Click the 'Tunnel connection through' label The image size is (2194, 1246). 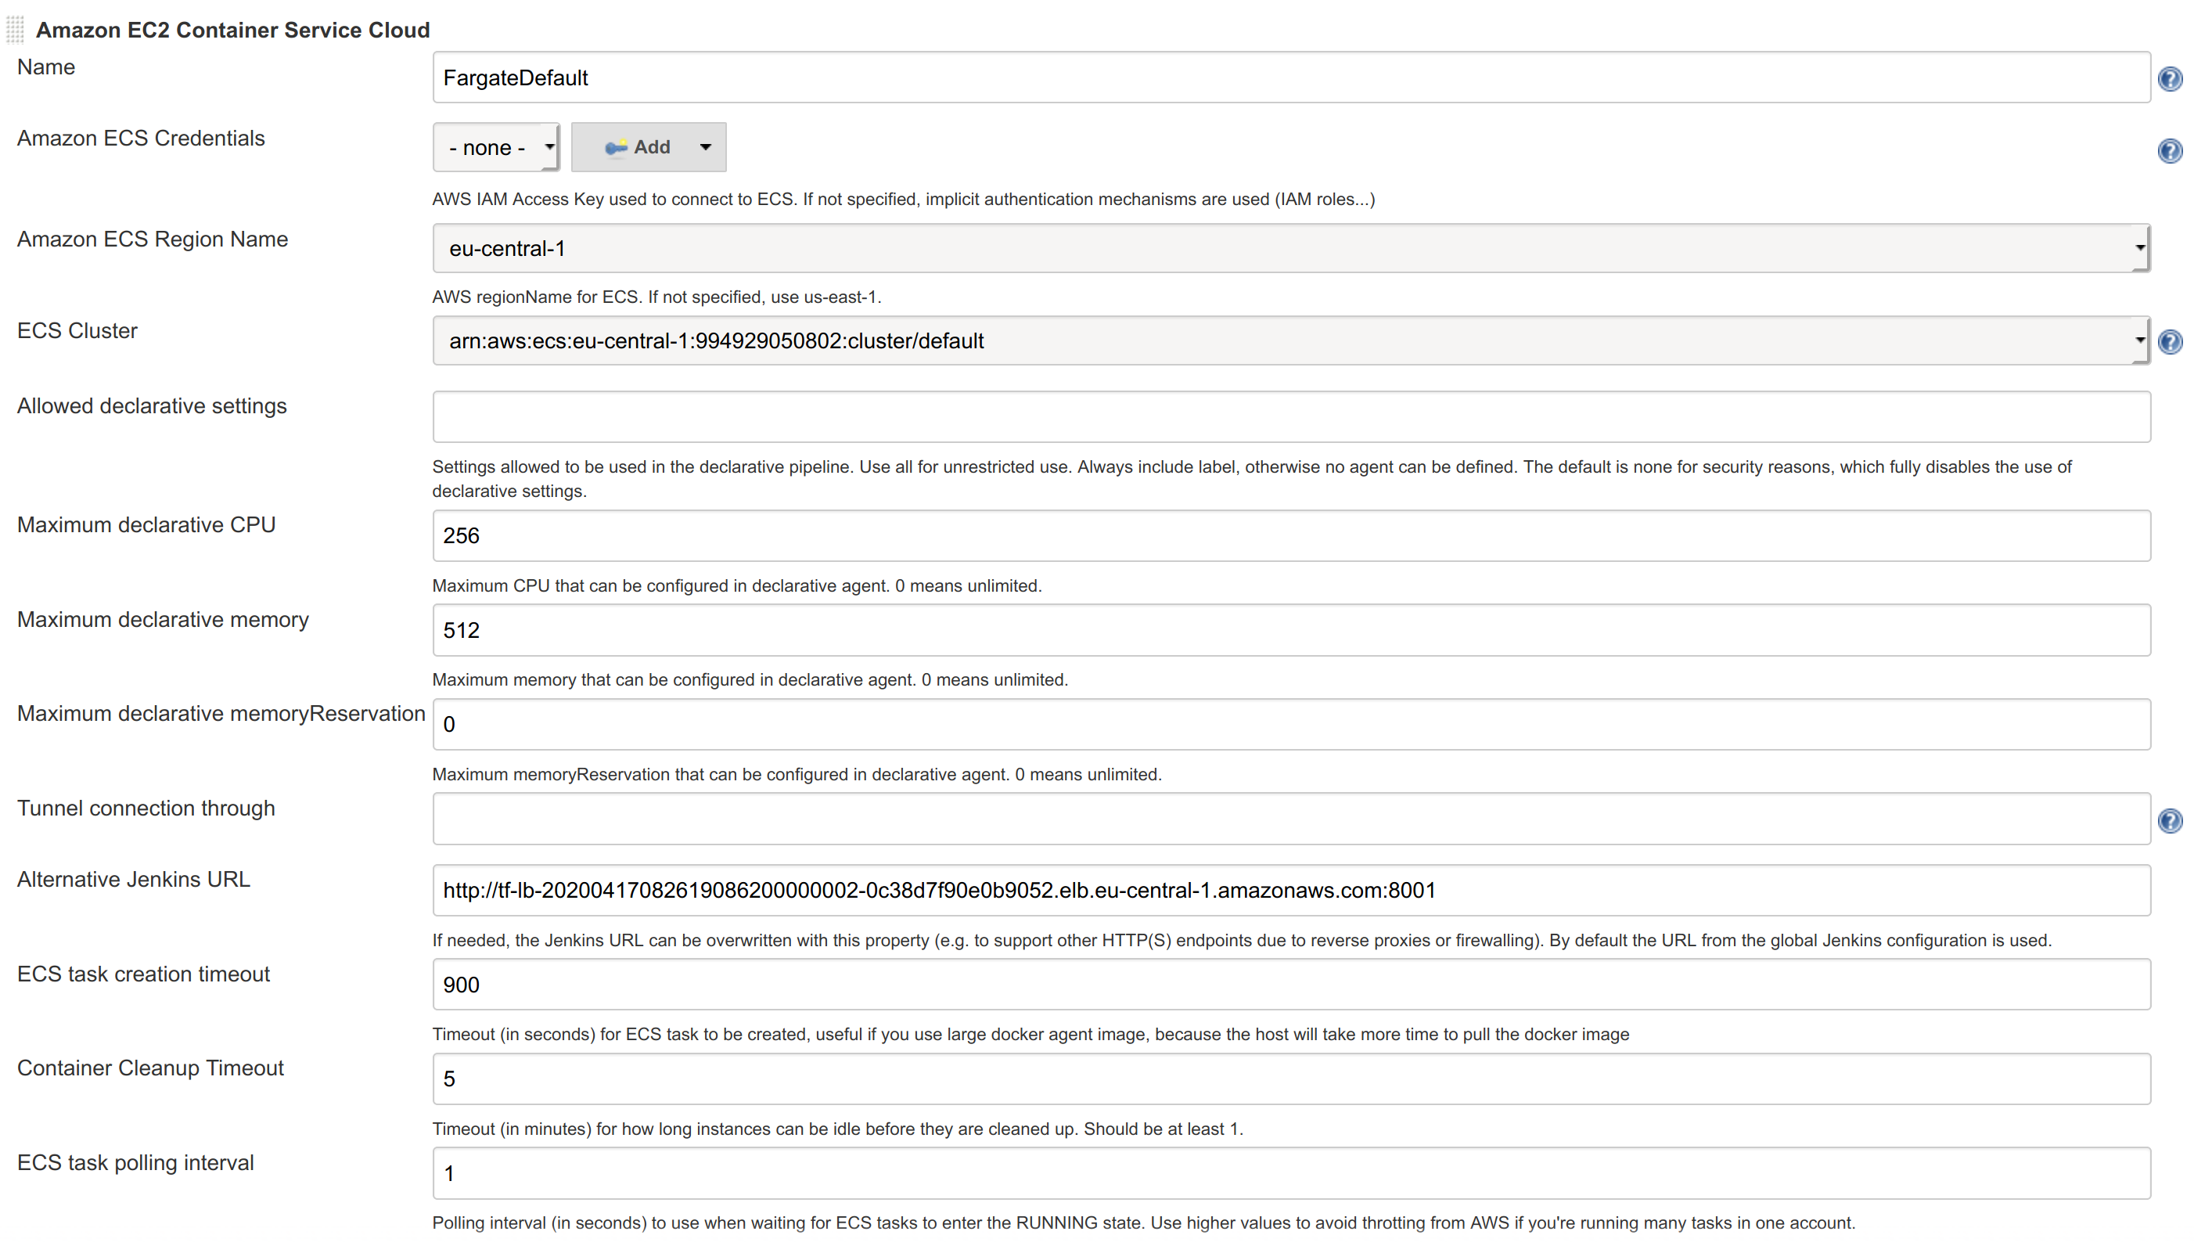(x=146, y=808)
